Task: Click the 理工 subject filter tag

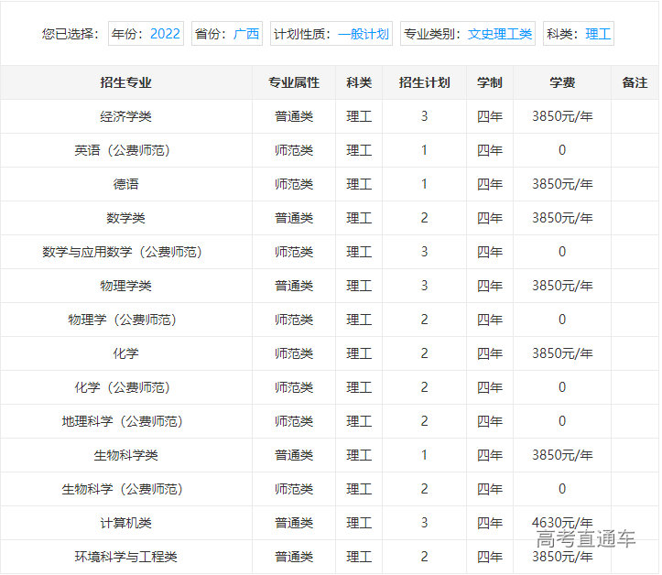Action: [597, 34]
